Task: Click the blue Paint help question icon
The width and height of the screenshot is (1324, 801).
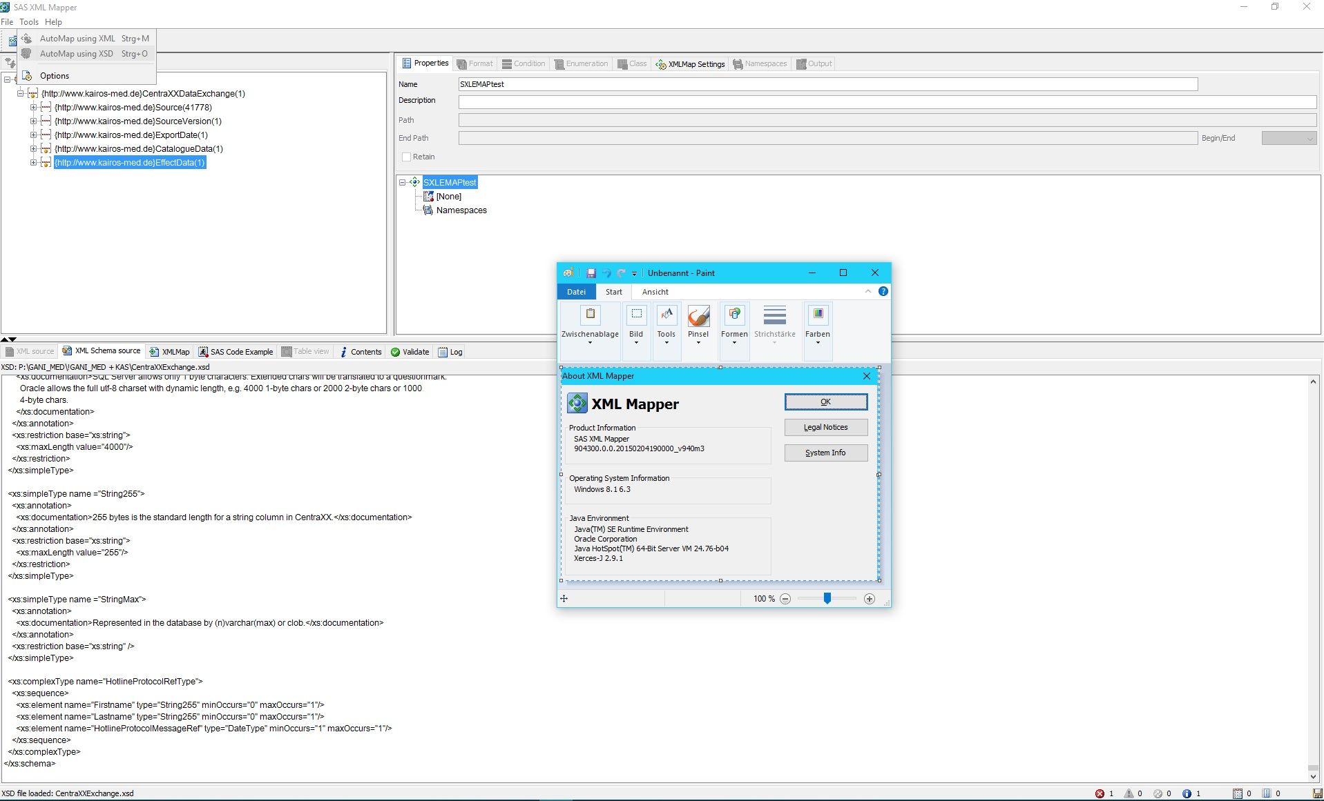Action: coord(883,291)
